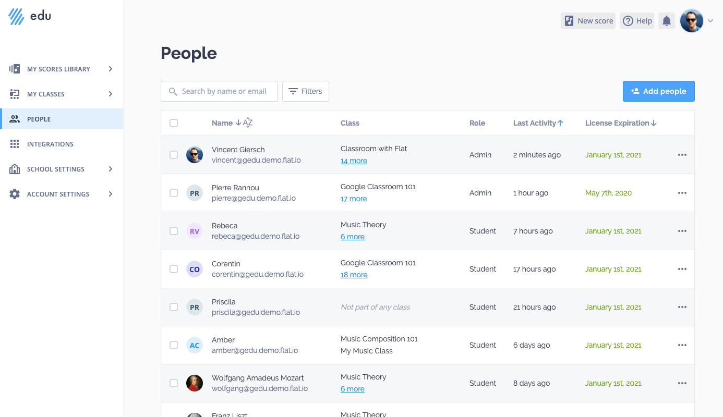This screenshot has width=723, height=417.
Task: Click Pierre's May 7th, 2020 expiration date
Action: point(608,193)
